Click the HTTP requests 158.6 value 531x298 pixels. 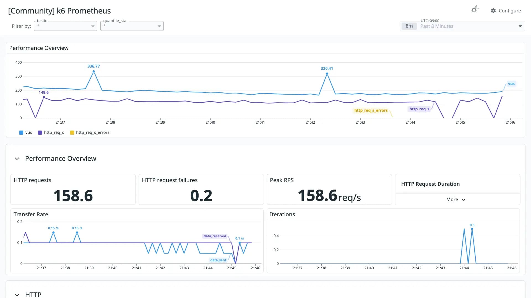click(73, 196)
